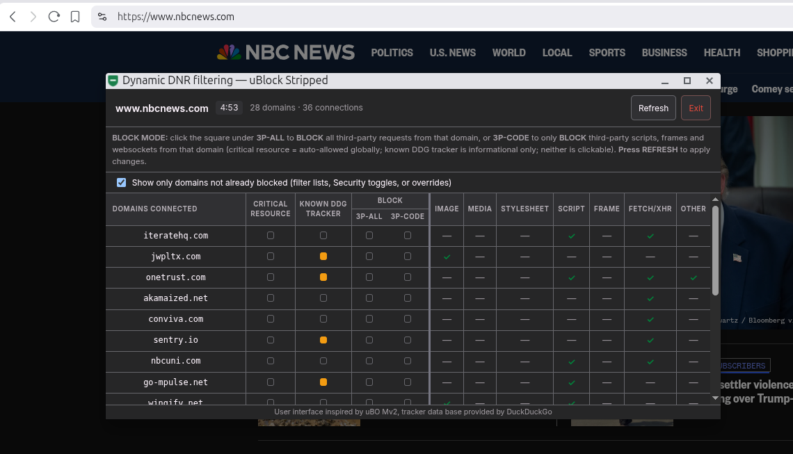Block 3P-ALL for akamaized.net
793x454 pixels.
point(369,298)
